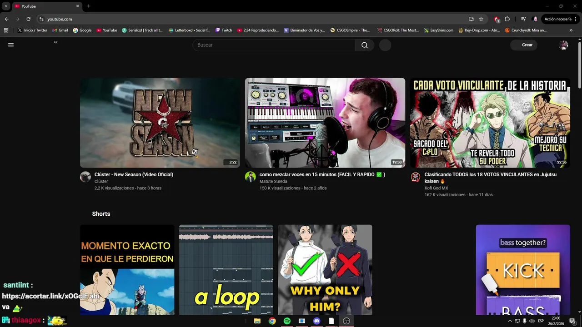Open Google Chrome from the taskbar
Screen dimensions: 582x327
(272, 321)
